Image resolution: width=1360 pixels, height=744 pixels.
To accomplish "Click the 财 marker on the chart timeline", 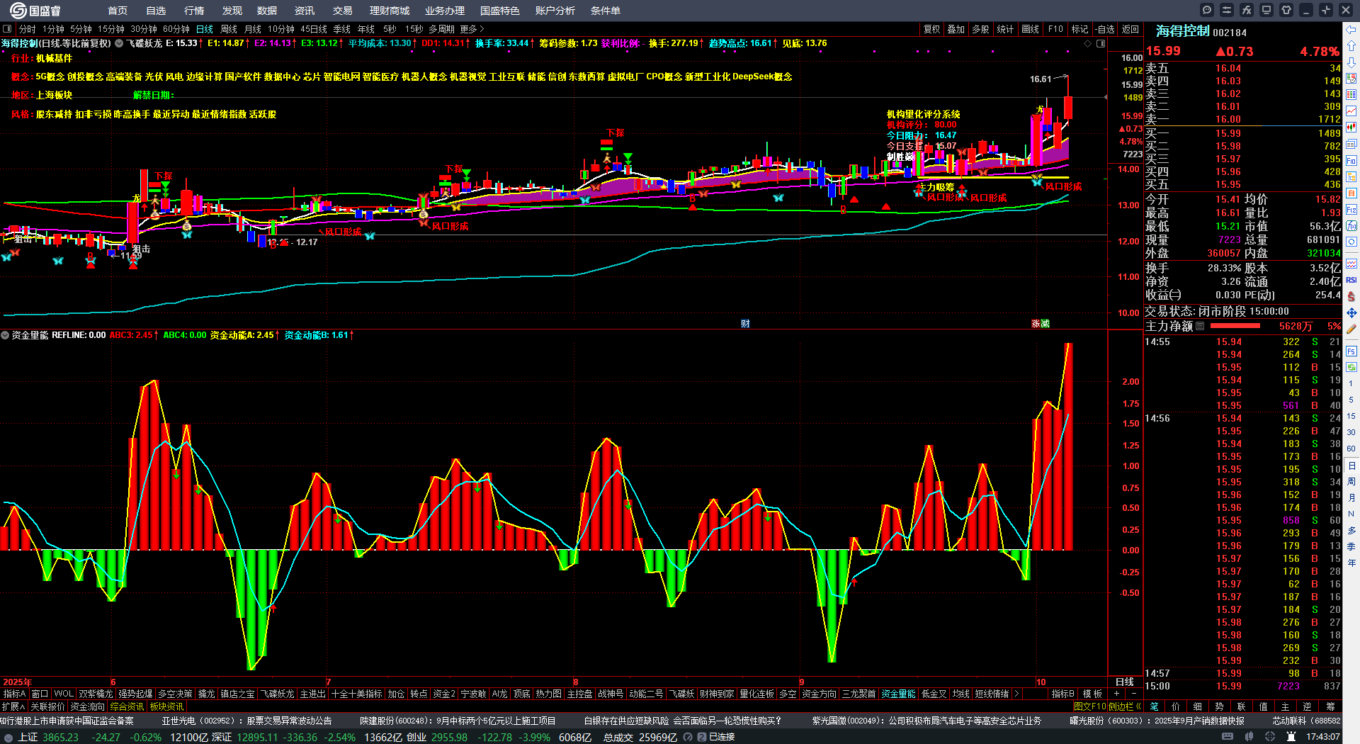I will 745,324.
